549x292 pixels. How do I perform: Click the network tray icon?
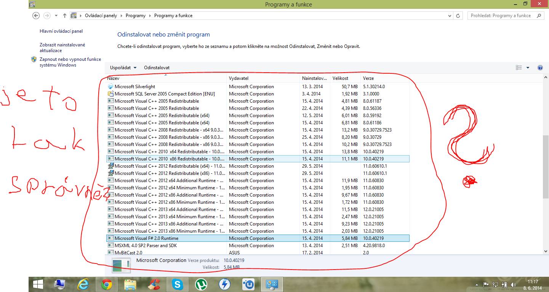pyautogui.click(x=495, y=284)
